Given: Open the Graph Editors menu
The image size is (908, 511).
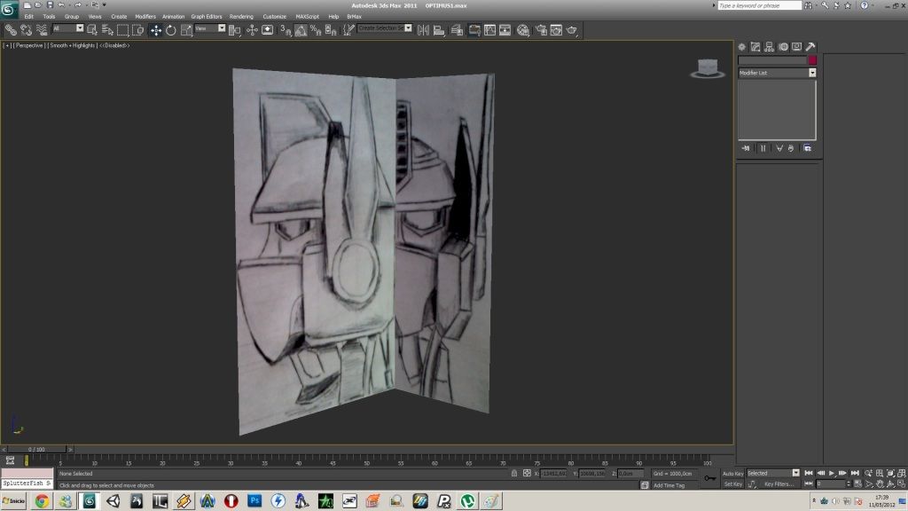Looking at the screenshot, I should (207, 16).
